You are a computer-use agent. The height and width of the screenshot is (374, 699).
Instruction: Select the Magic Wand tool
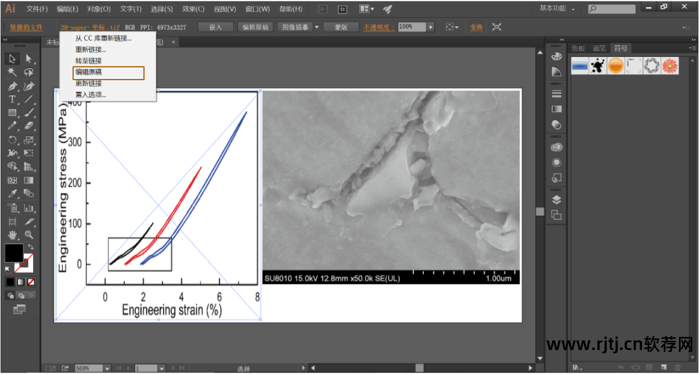(x=12, y=72)
